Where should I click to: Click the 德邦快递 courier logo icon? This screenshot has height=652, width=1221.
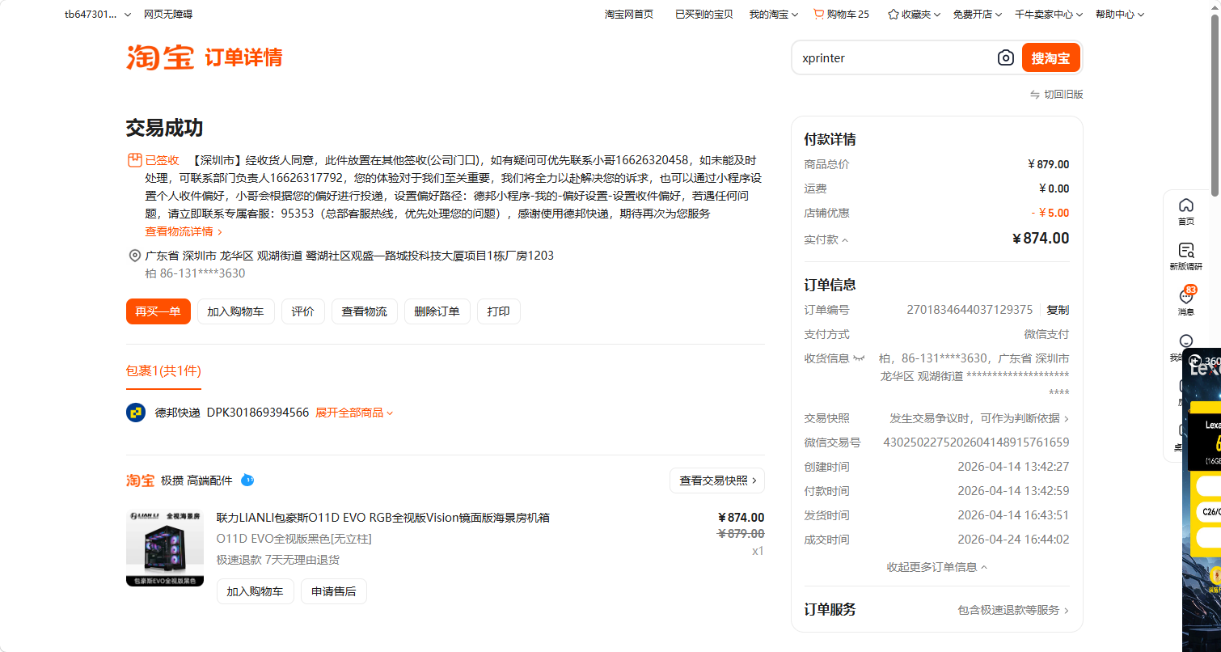click(x=136, y=413)
